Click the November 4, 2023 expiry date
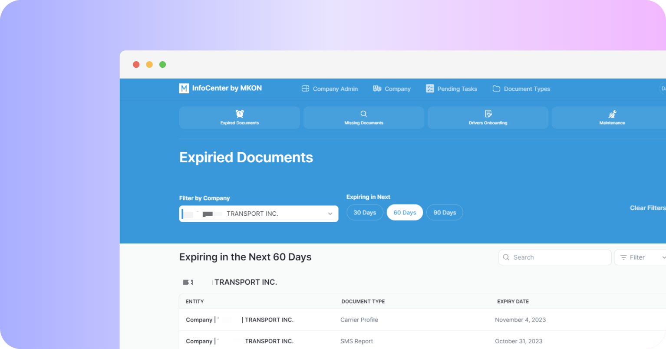 [520, 319]
